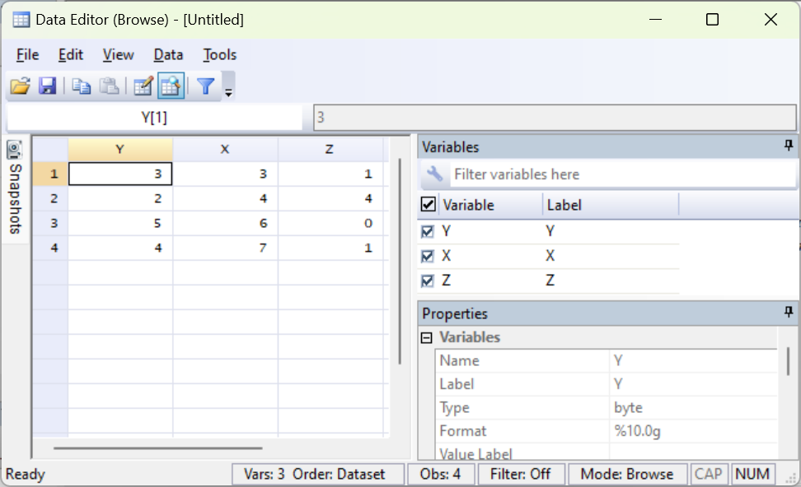Select the Y cell in row 3 containing 5
801x487 pixels.
point(120,223)
